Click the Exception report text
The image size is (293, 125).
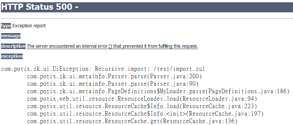pyautogui.click(x=29, y=26)
